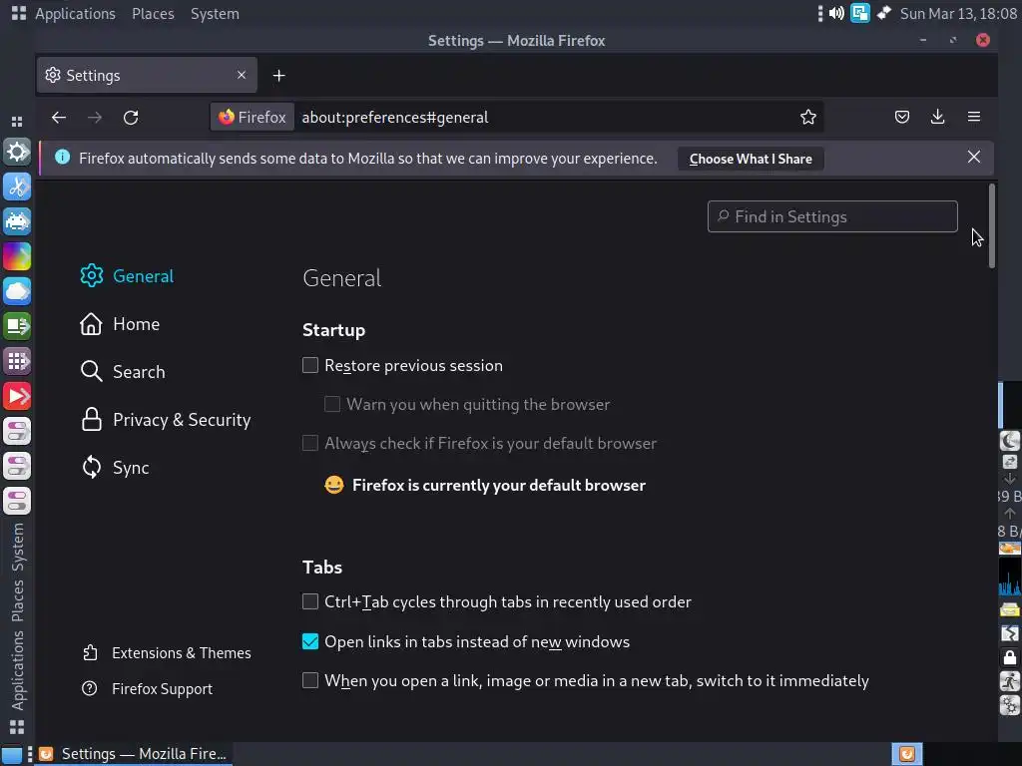This screenshot has width=1022, height=766.
Task: Open the Places menu in top panel
Action: 153,14
